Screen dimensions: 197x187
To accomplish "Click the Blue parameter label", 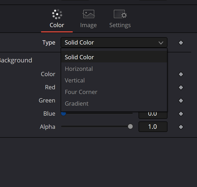I will coord(49,114).
